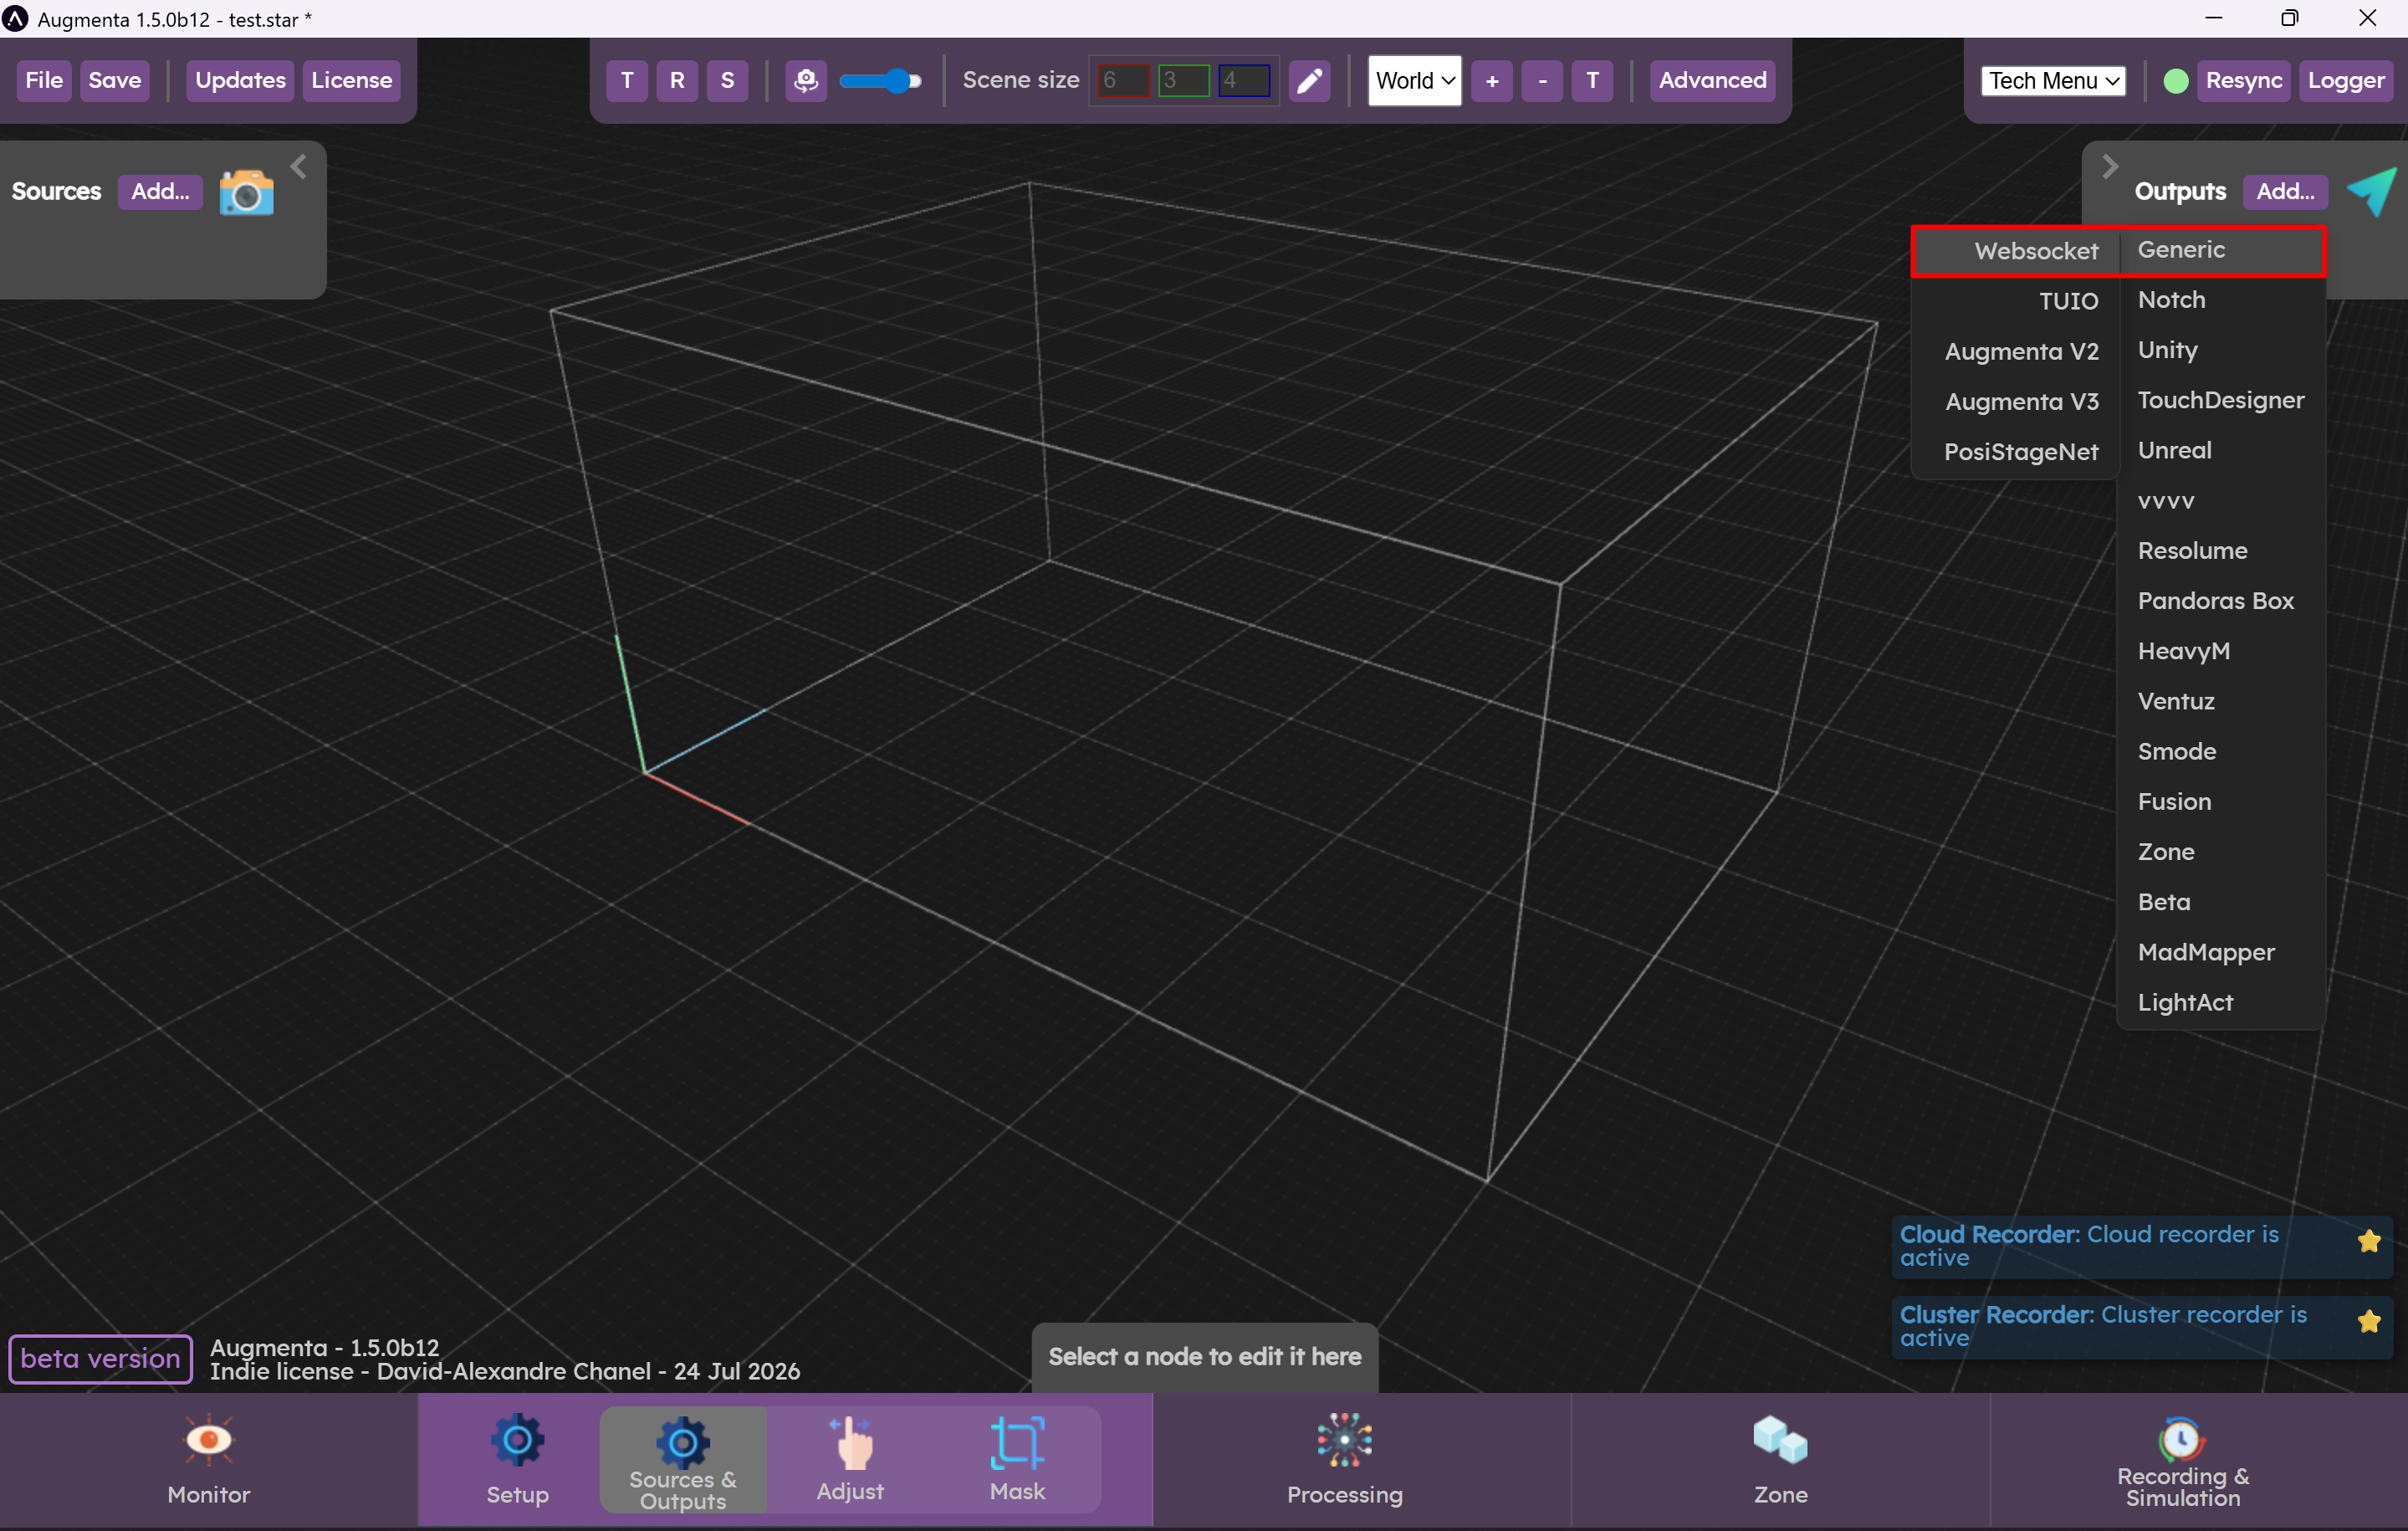The height and width of the screenshot is (1531, 2408).
Task: Click the paper plane Outputs icon
Action: point(2371,190)
